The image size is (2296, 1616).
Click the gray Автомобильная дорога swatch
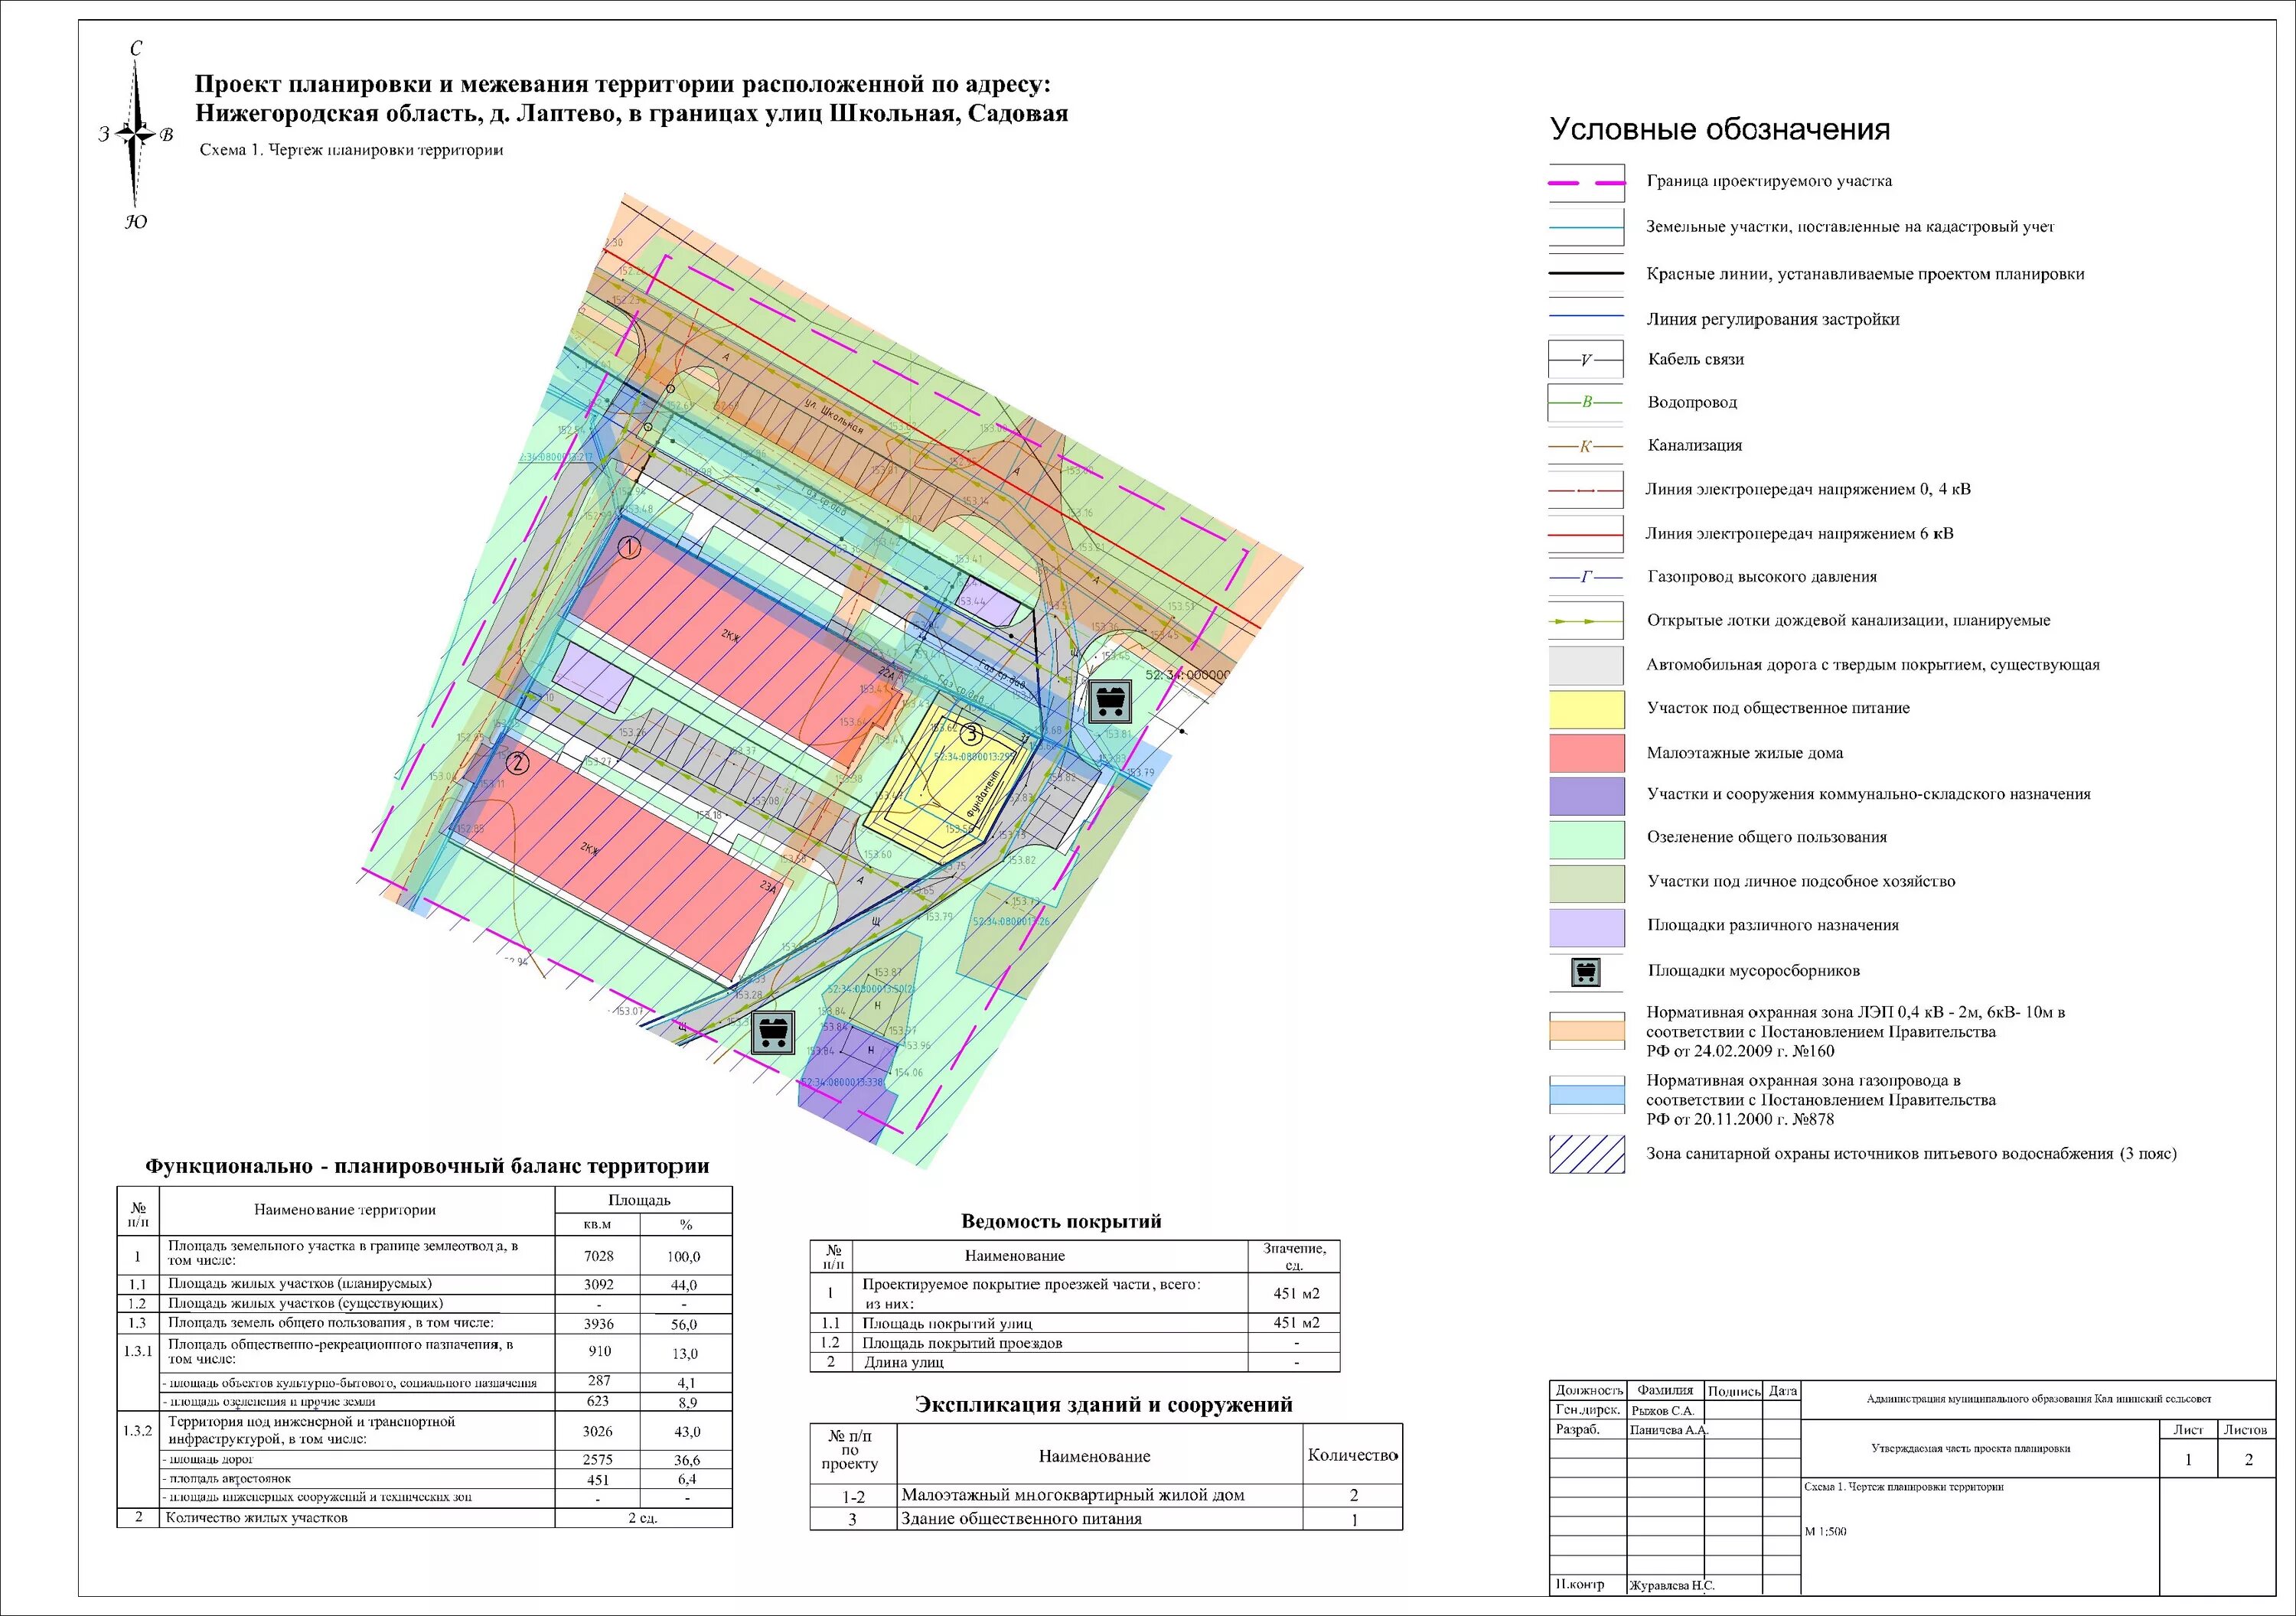(x=1586, y=665)
